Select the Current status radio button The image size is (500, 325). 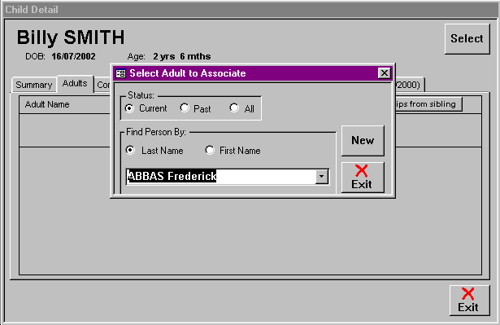[129, 108]
